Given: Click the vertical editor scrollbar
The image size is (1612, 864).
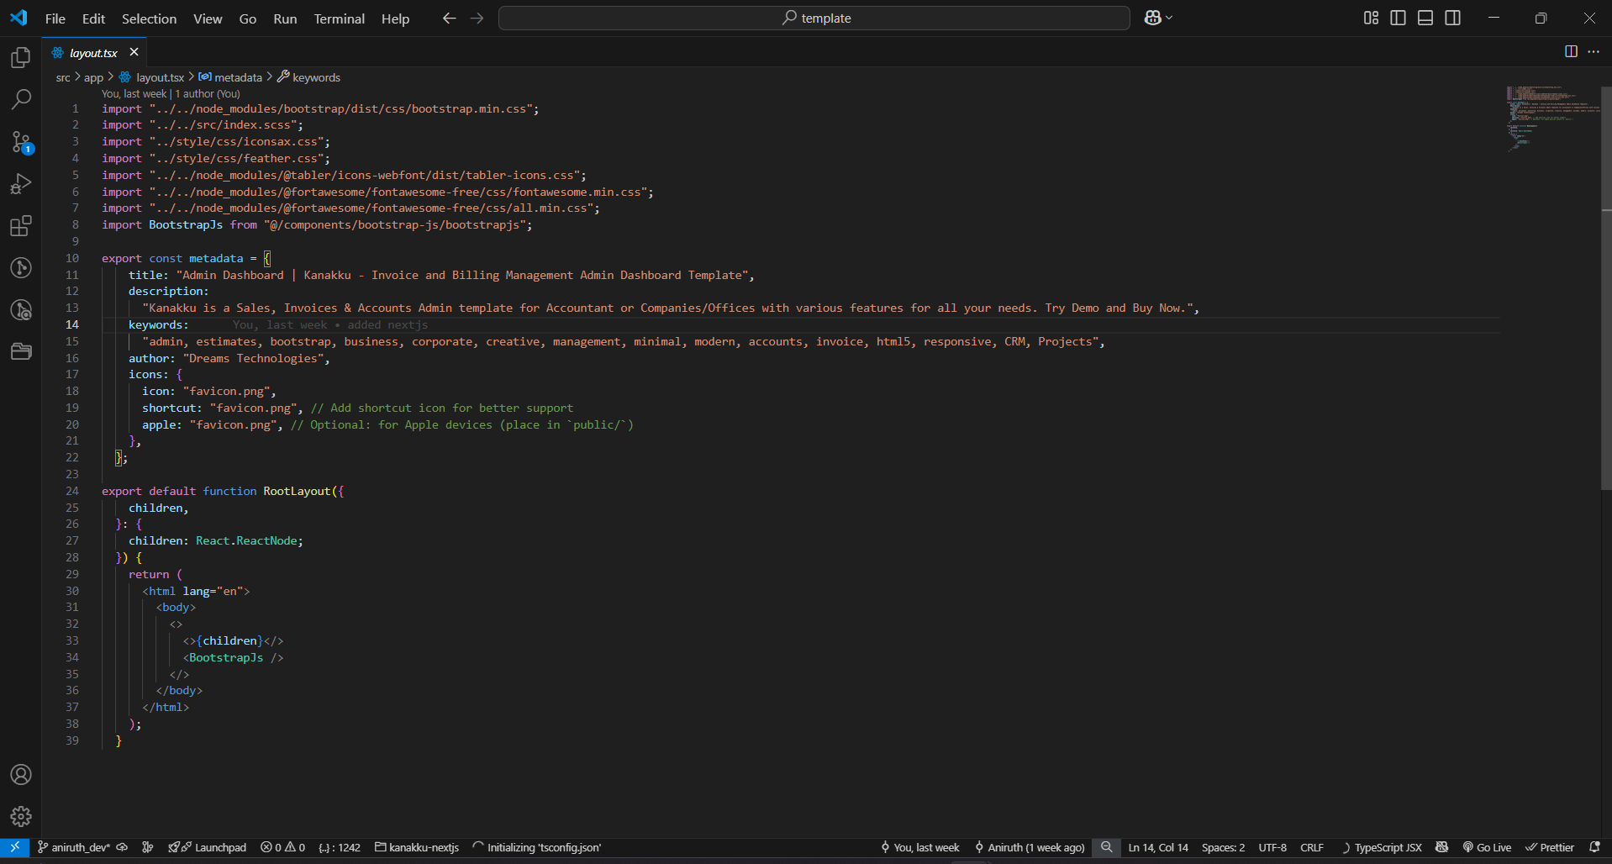Looking at the screenshot, I should pos(1606,288).
